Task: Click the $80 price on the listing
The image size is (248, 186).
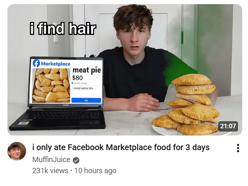Action: 77,78
